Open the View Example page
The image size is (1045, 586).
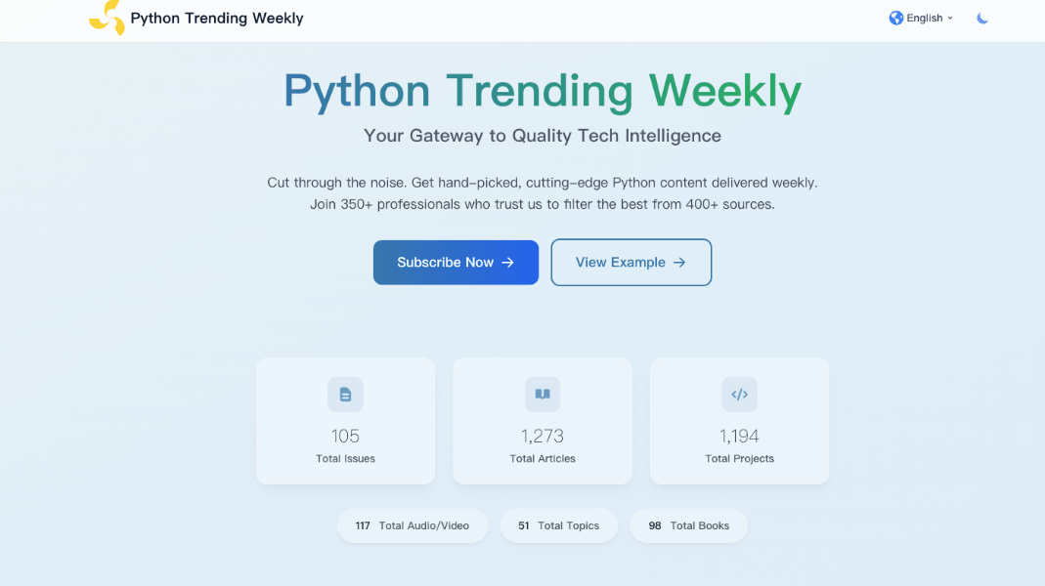[631, 262]
